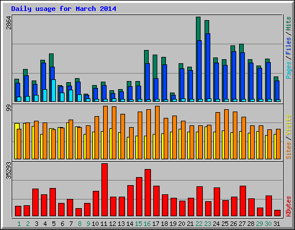This screenshot has height=230, width=295.
Task: Select day 1 on the x-axis
Action: [19, 224]
